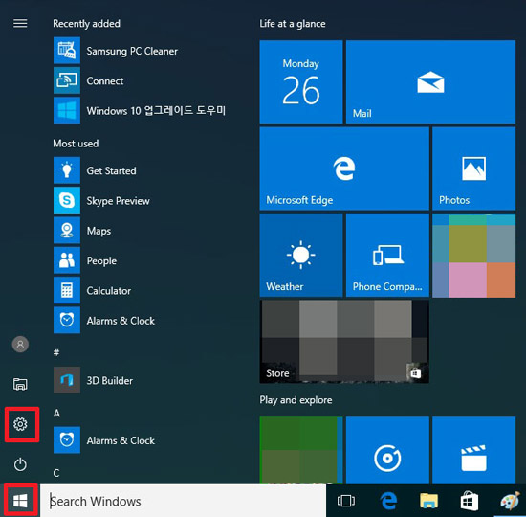526x517 pixels.
Task: Open the Photos tile
Action: coord(474,169)
